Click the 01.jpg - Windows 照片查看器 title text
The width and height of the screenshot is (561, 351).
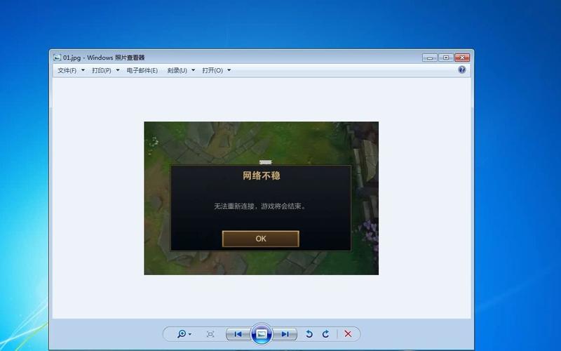point(104,58)
